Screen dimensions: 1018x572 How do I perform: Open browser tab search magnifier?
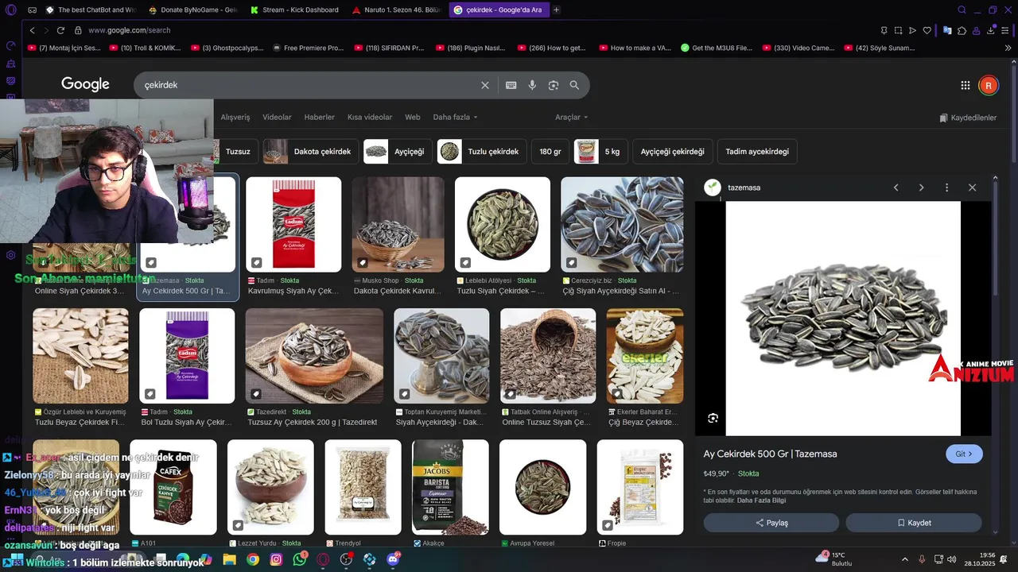962,10
